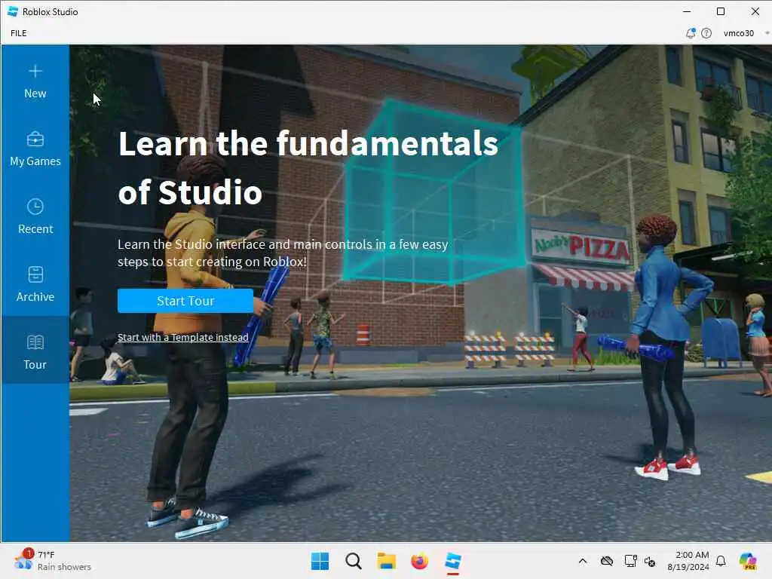The height and width of the screenshot is (579, 772).
Task: Follow the Start with a Template instead link
Action: [x=182, y=337]
